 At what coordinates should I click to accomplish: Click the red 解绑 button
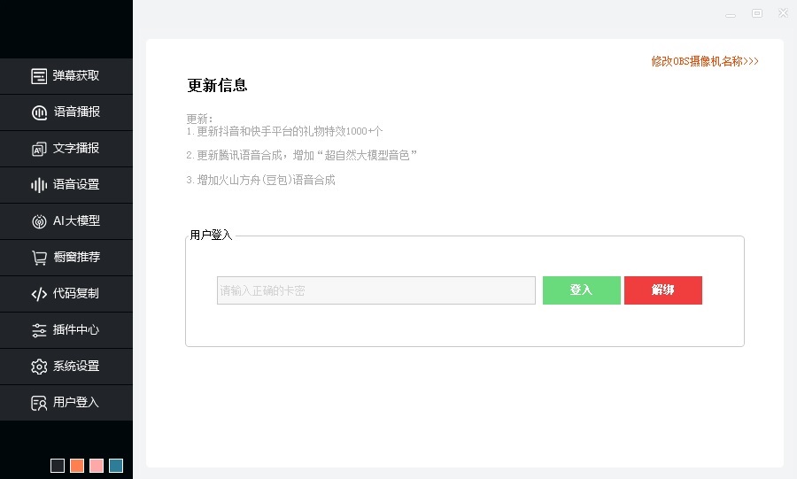663,290
